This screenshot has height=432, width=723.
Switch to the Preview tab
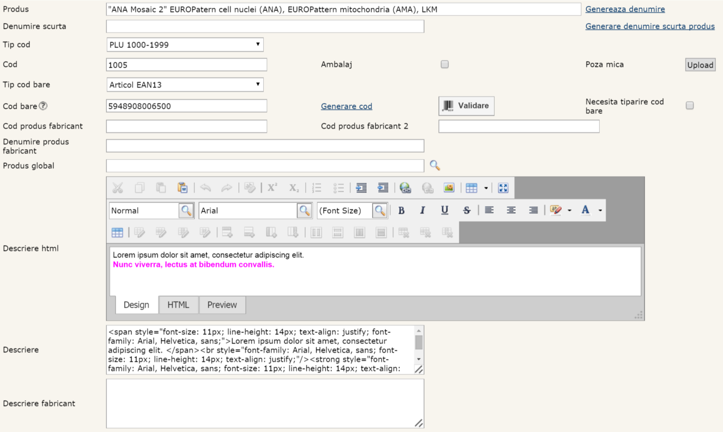(222, 305)
